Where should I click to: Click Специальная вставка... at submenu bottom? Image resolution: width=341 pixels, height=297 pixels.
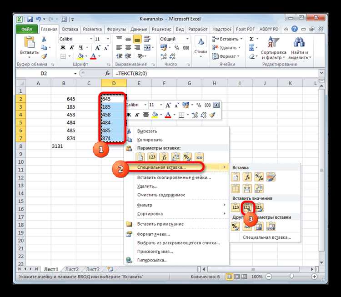[x=267, y=237]
